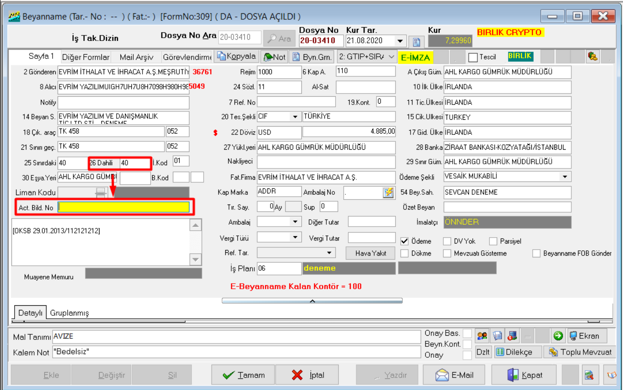The height and width of the screenshot is (390, 623).
Task: Enable the Parsiyel checkbox
Action: 493,241
